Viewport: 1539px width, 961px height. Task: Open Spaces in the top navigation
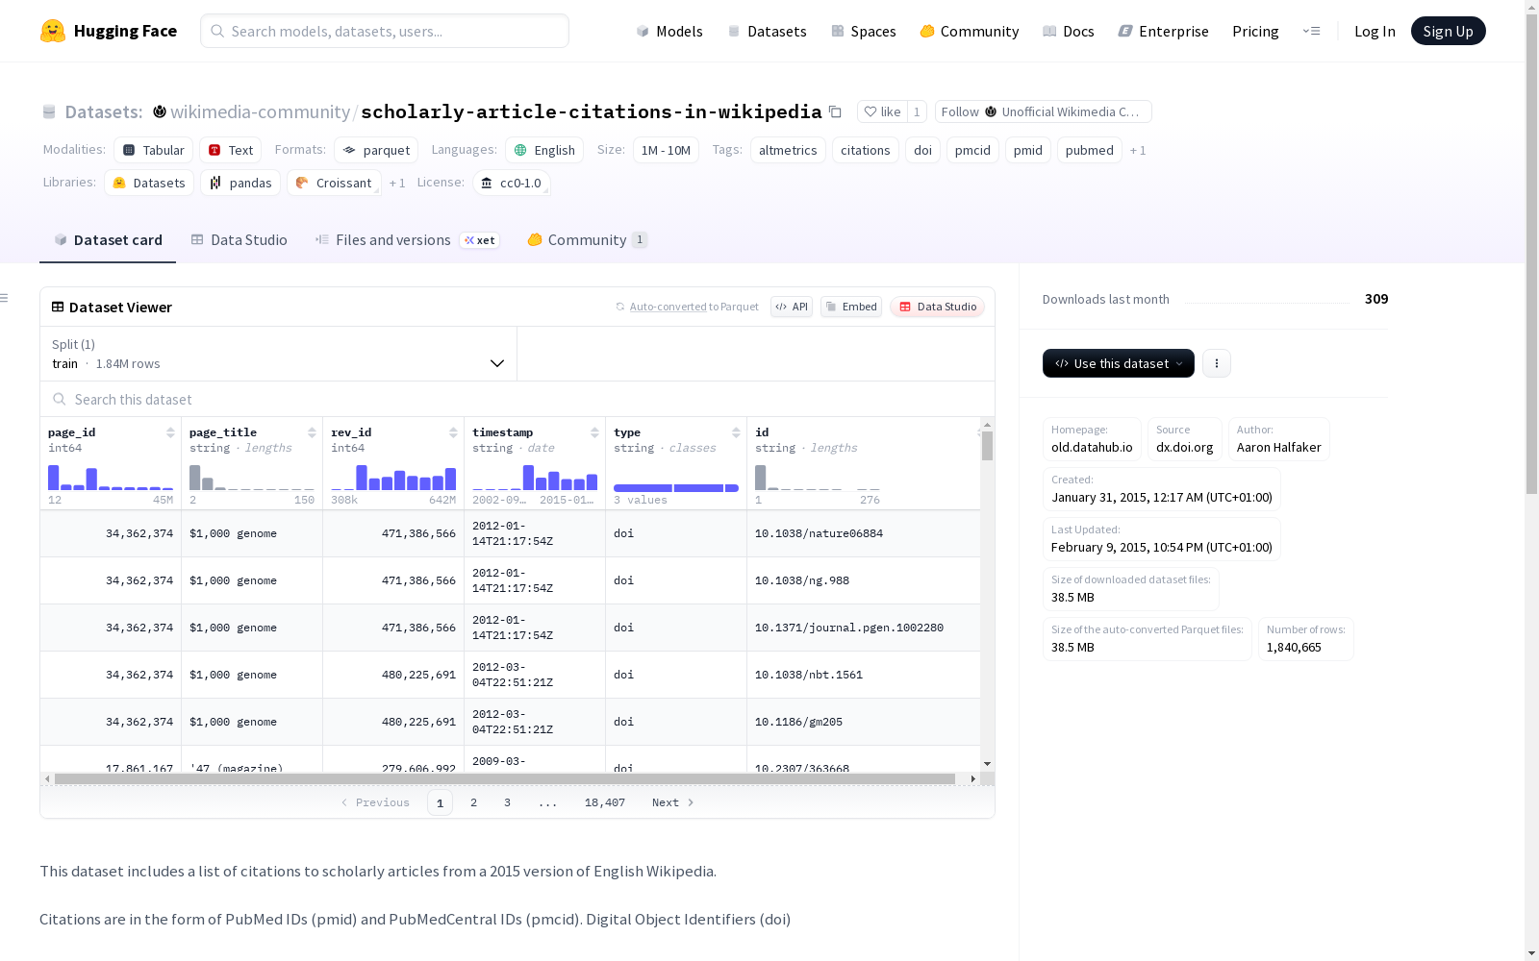click(864, 31)
